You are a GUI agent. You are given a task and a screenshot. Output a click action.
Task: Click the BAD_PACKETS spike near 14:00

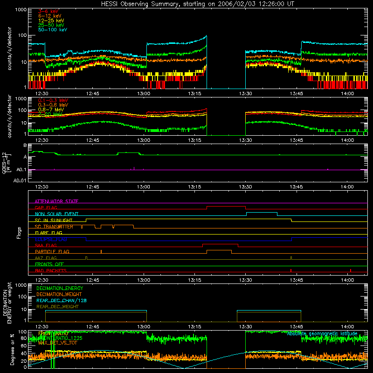[x=351, y=270]
